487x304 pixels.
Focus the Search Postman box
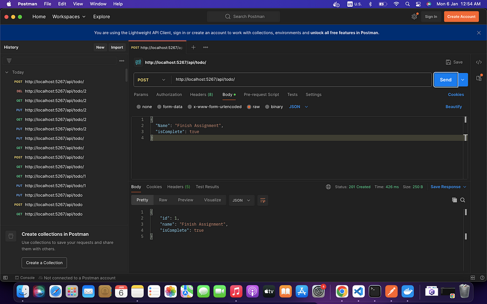coord(243,17)
